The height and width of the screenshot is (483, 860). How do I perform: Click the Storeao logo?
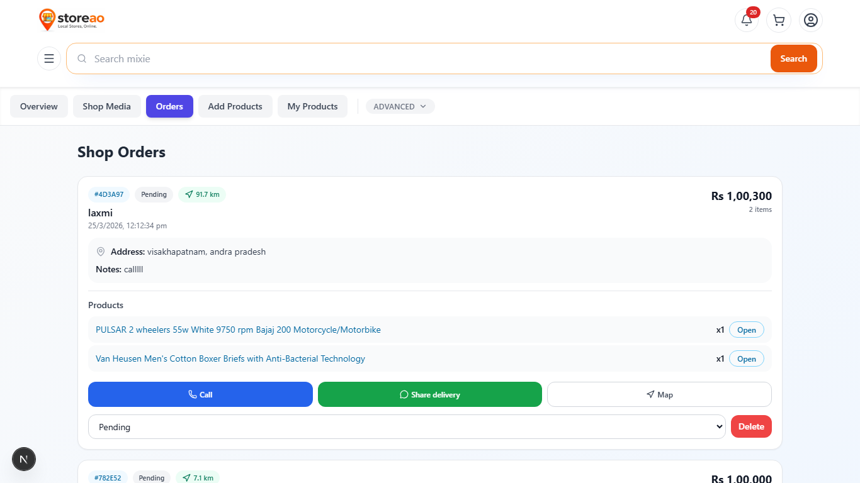point(72,19)
